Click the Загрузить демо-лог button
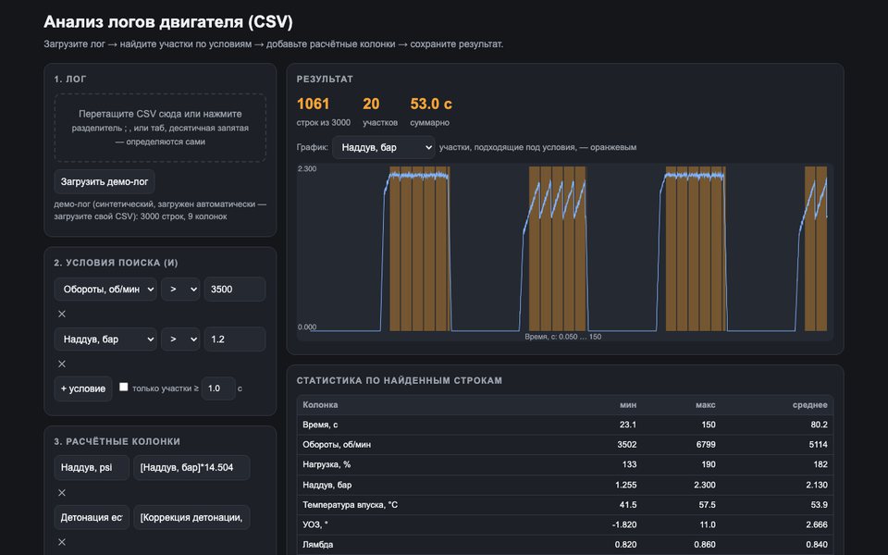 coord(105,182)
